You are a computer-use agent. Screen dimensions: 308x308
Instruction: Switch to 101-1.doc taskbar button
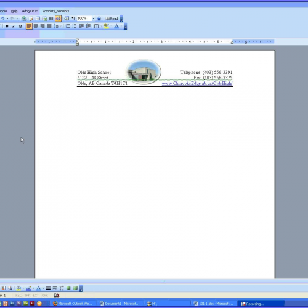click(x=214, y=304)
